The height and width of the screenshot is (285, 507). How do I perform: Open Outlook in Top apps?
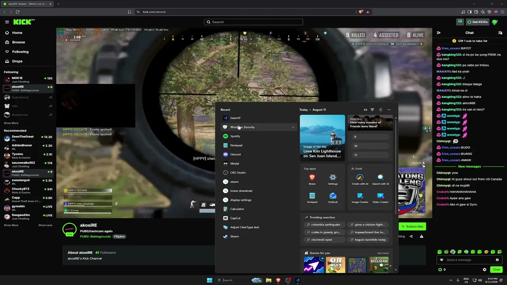coord(333,198)
